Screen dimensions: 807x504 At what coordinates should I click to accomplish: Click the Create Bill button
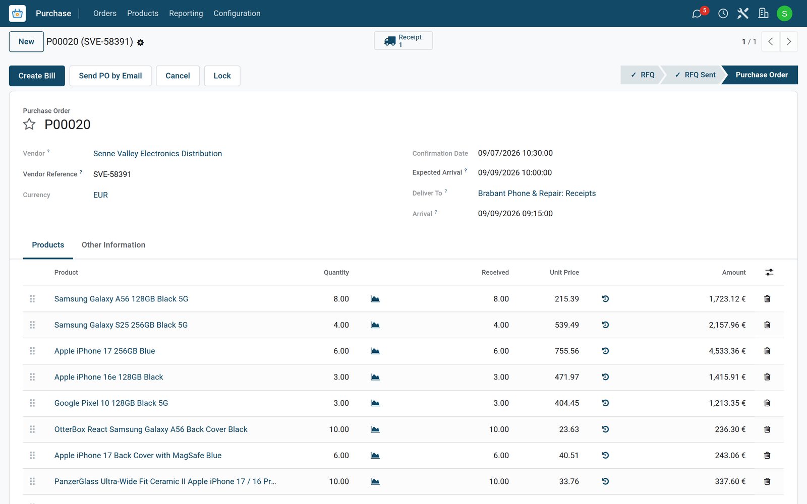tap(37, 76)
